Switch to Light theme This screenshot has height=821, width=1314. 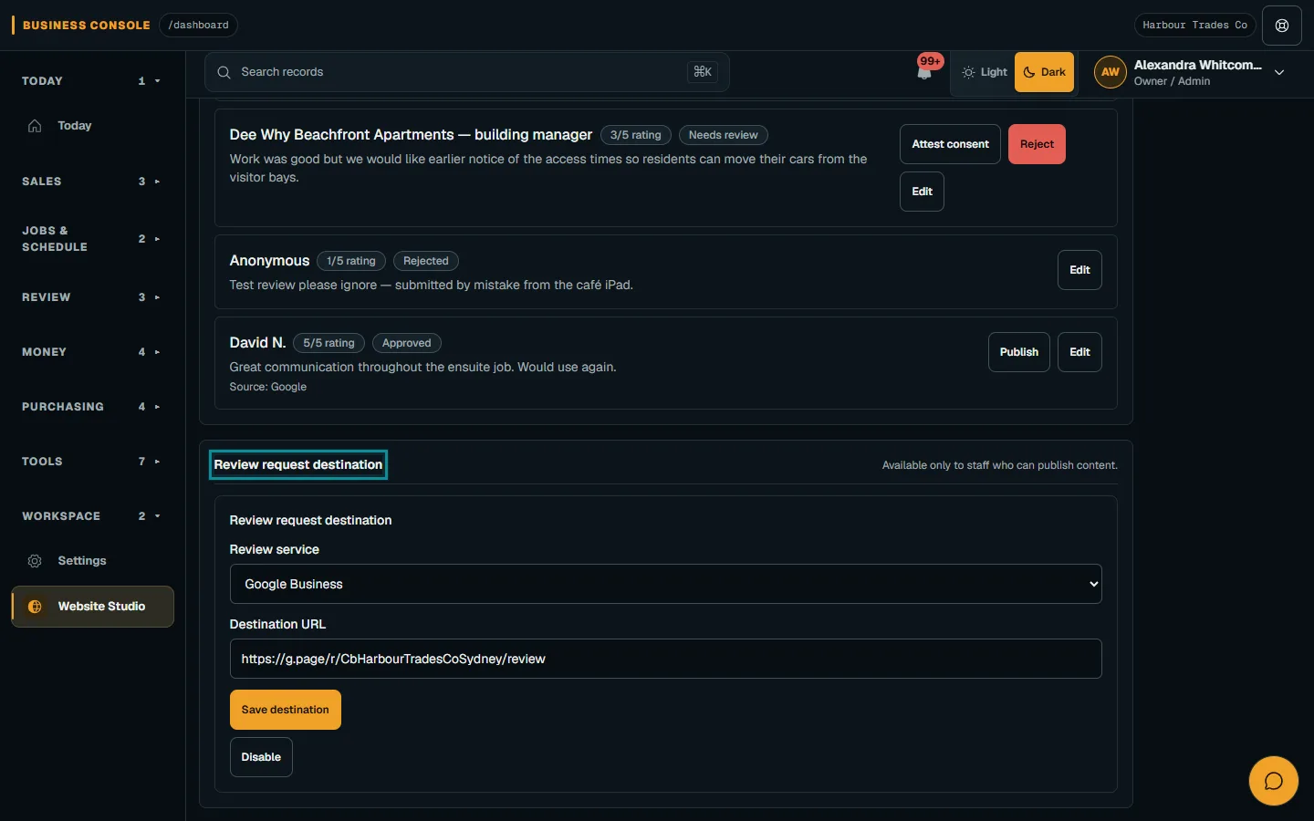click(985, 72)
